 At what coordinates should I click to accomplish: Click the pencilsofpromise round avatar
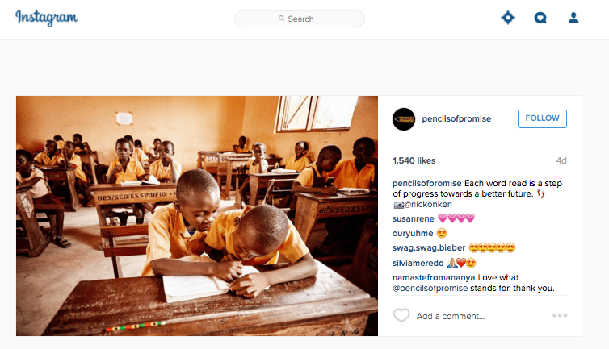404,119
